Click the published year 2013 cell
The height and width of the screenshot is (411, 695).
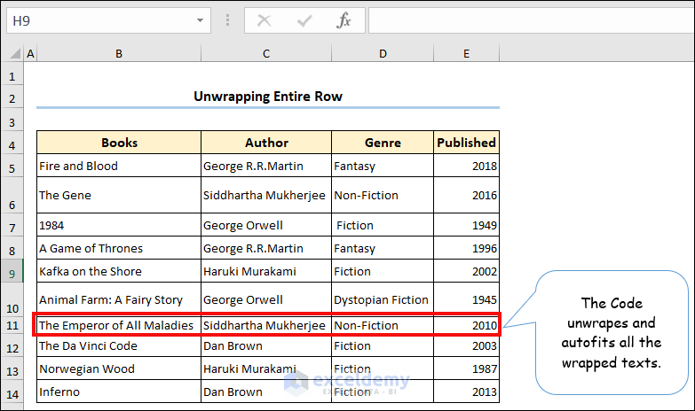coord(466,392)
